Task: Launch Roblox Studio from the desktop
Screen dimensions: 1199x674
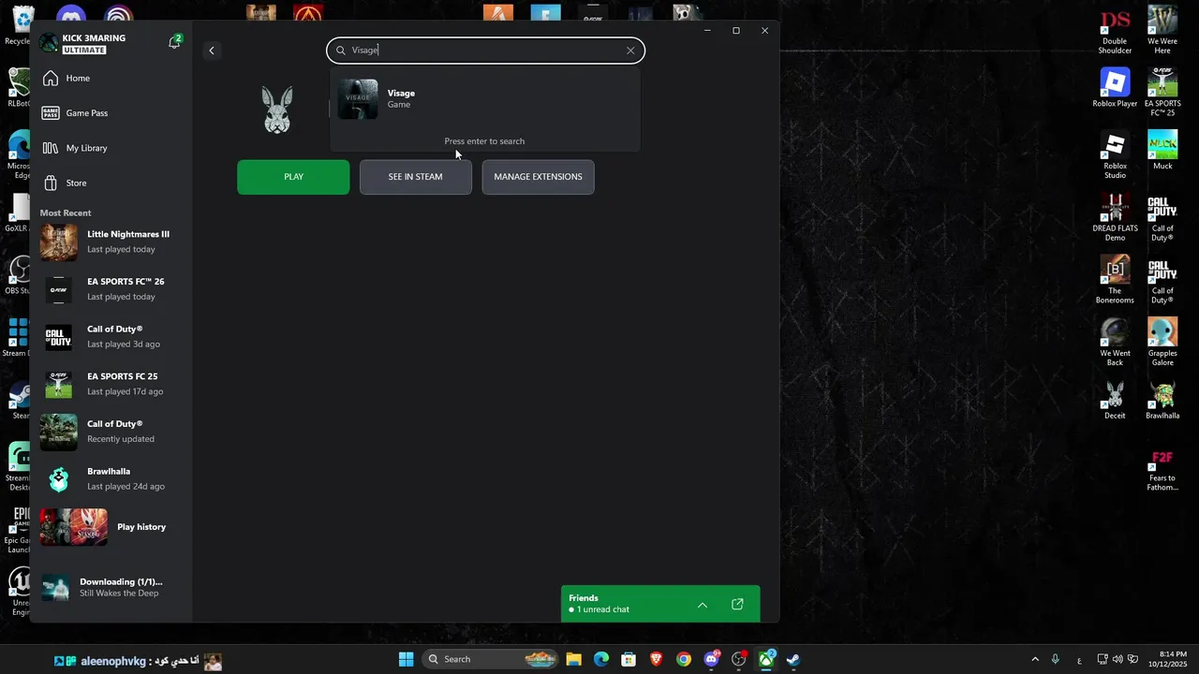Action: 1115,156
